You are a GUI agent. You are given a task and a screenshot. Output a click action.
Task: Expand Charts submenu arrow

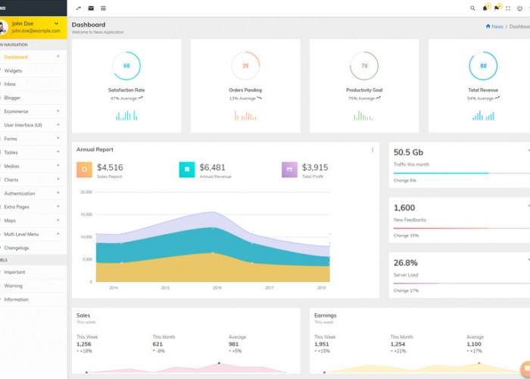click(x=58, y=179)
